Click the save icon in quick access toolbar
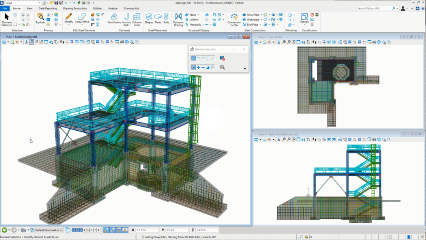The width and height of the screenshot is (426, 240). click(56, 3)
